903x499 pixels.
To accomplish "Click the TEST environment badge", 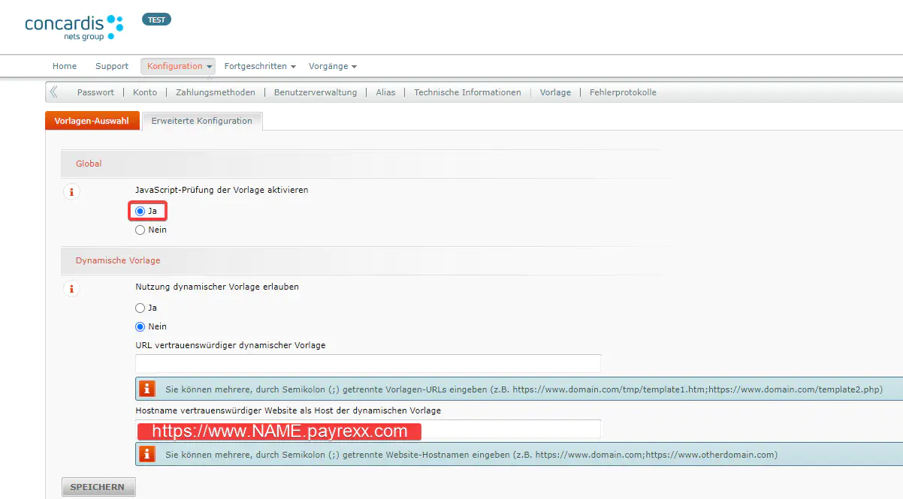I will tap(156, 20).
